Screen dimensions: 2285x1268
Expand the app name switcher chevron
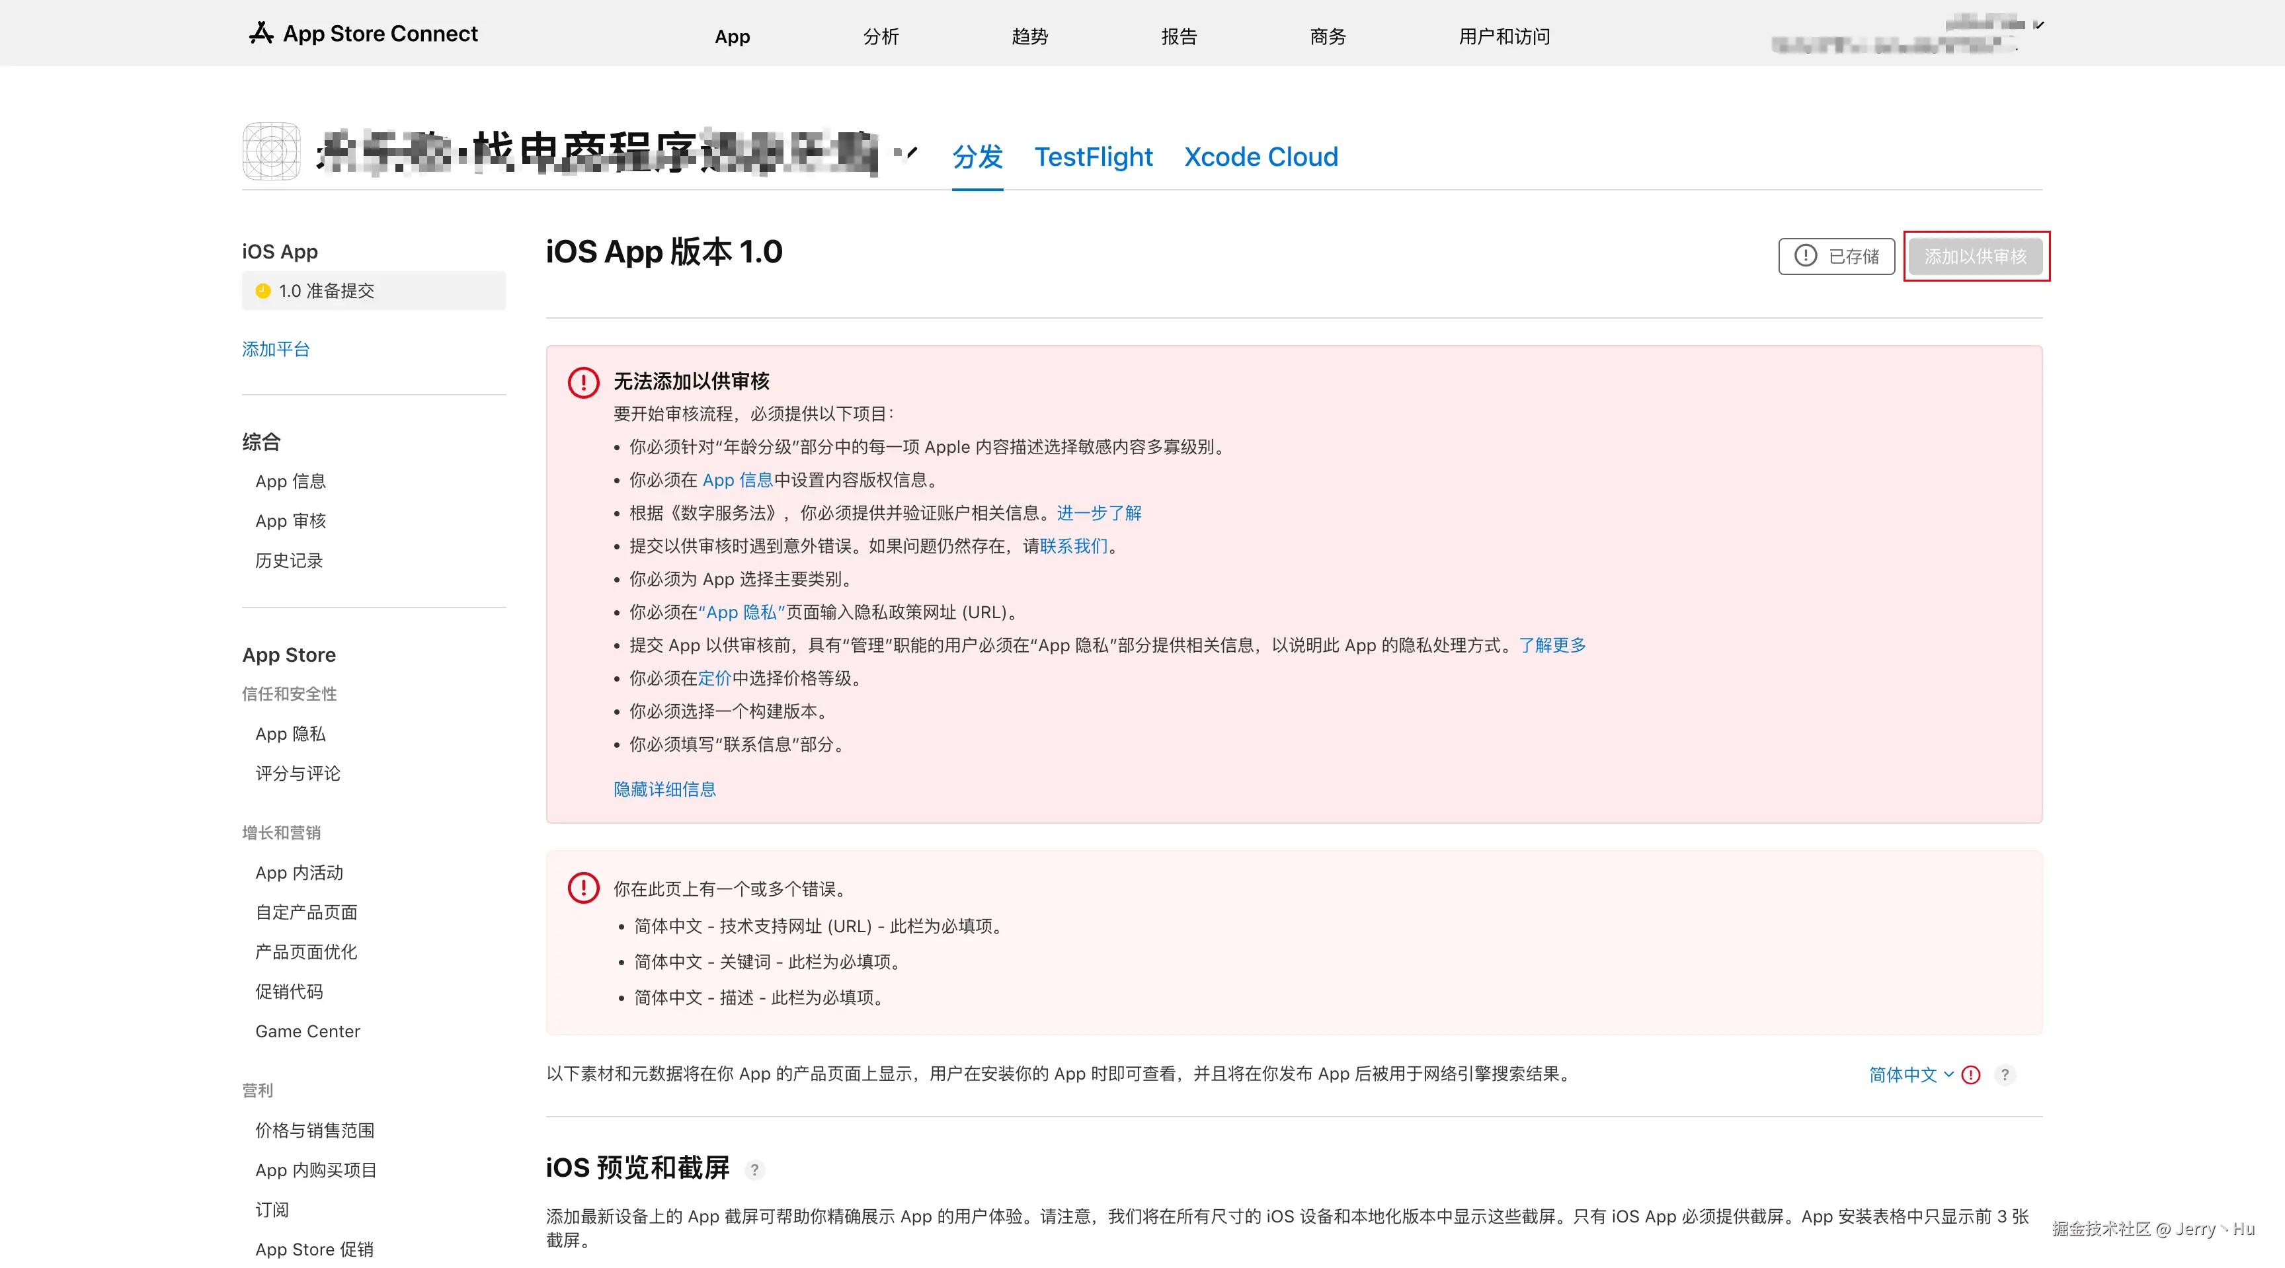(x=909, y=153)
